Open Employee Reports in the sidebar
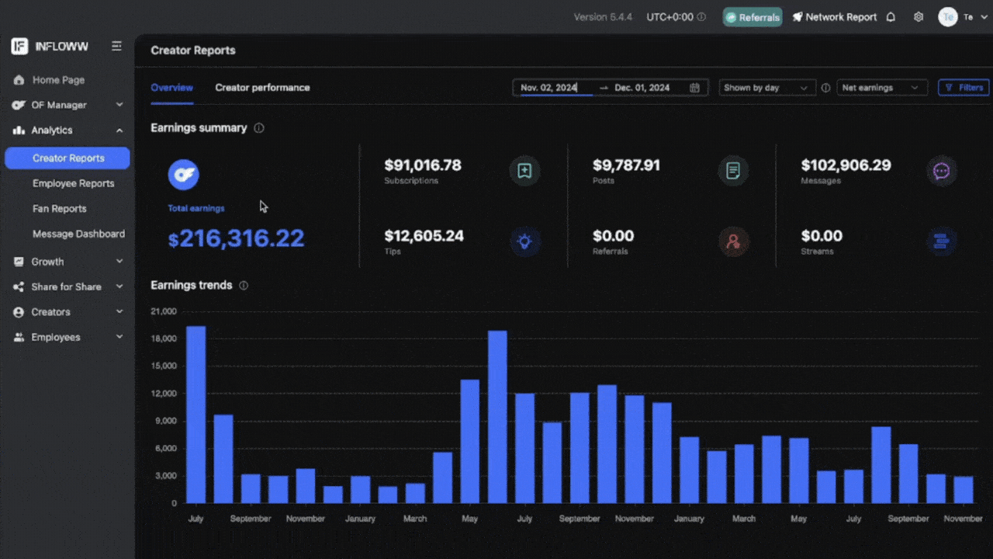The image size is (993, 559). point(73,183)
